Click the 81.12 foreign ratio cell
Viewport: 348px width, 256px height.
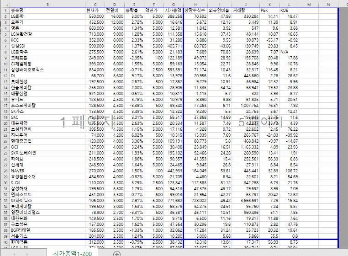220,183
